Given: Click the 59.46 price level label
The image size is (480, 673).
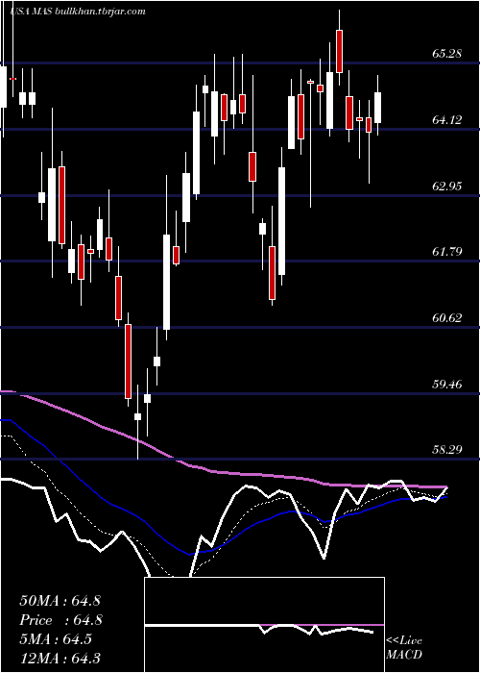Looking at the screenshot, I should click(447, 385).
